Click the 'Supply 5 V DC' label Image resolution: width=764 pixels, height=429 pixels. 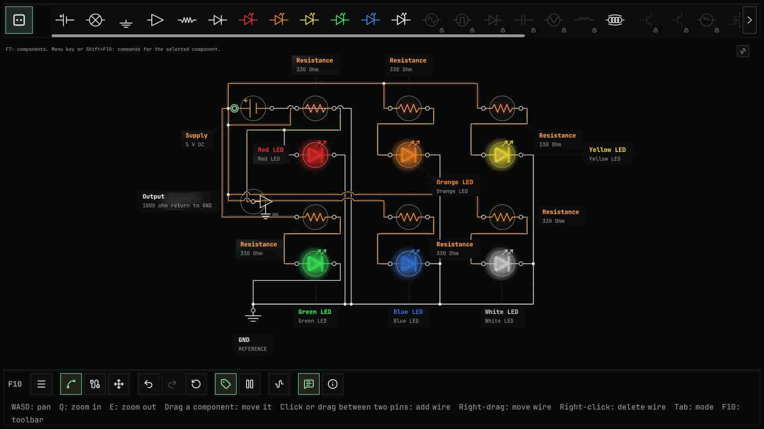(196, 140)
